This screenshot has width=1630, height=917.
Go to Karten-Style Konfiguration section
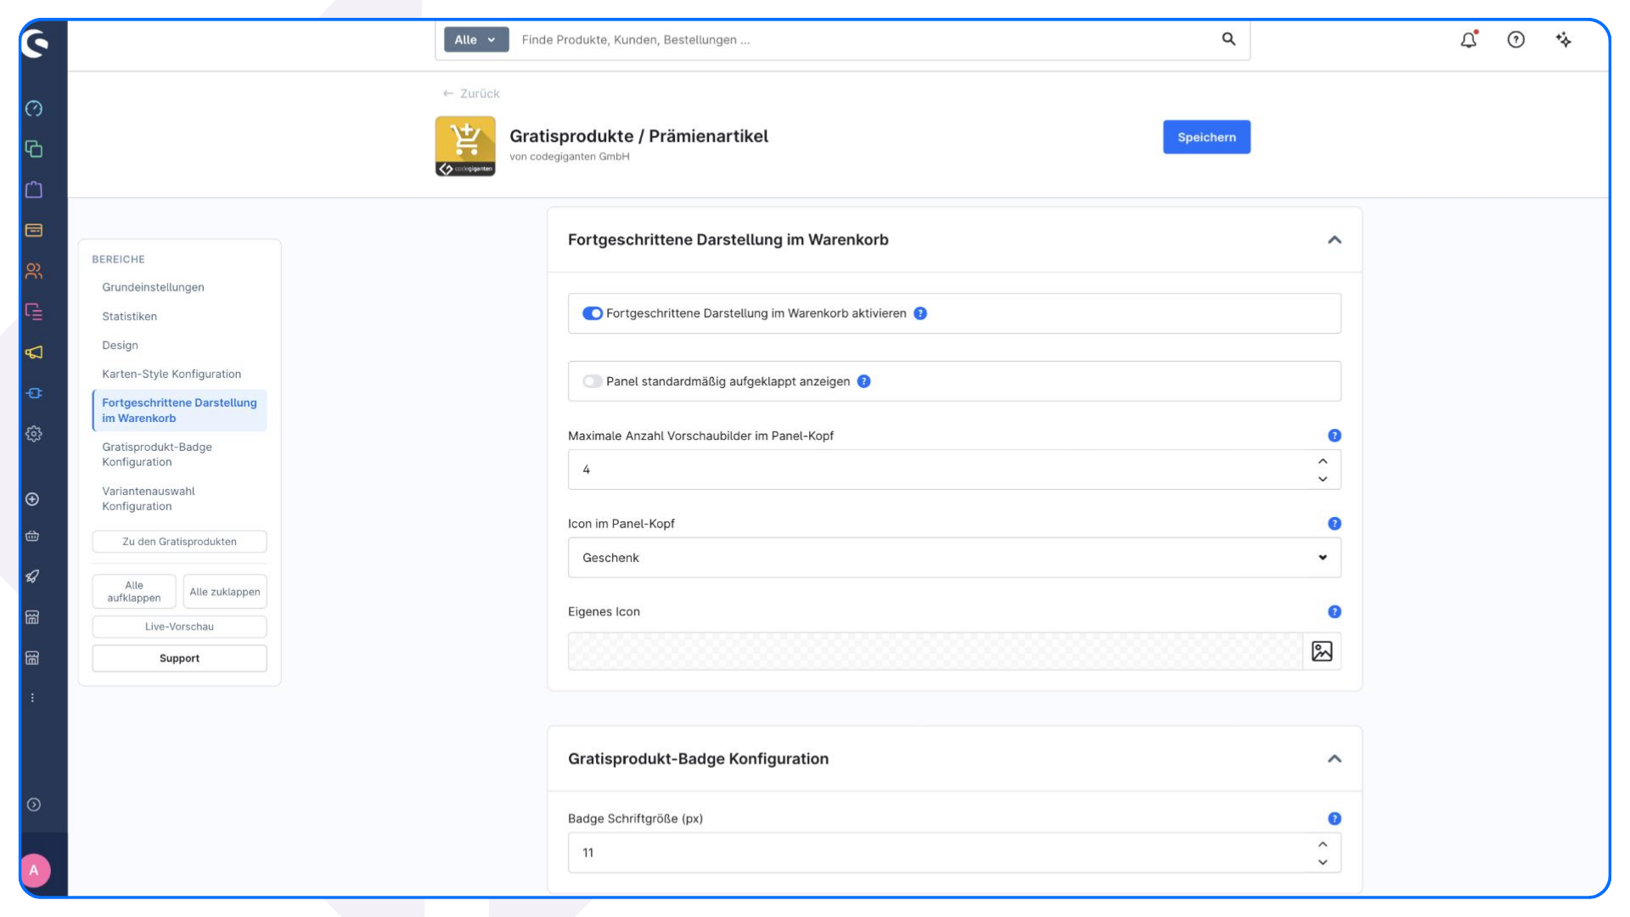(x=171, y=374)
